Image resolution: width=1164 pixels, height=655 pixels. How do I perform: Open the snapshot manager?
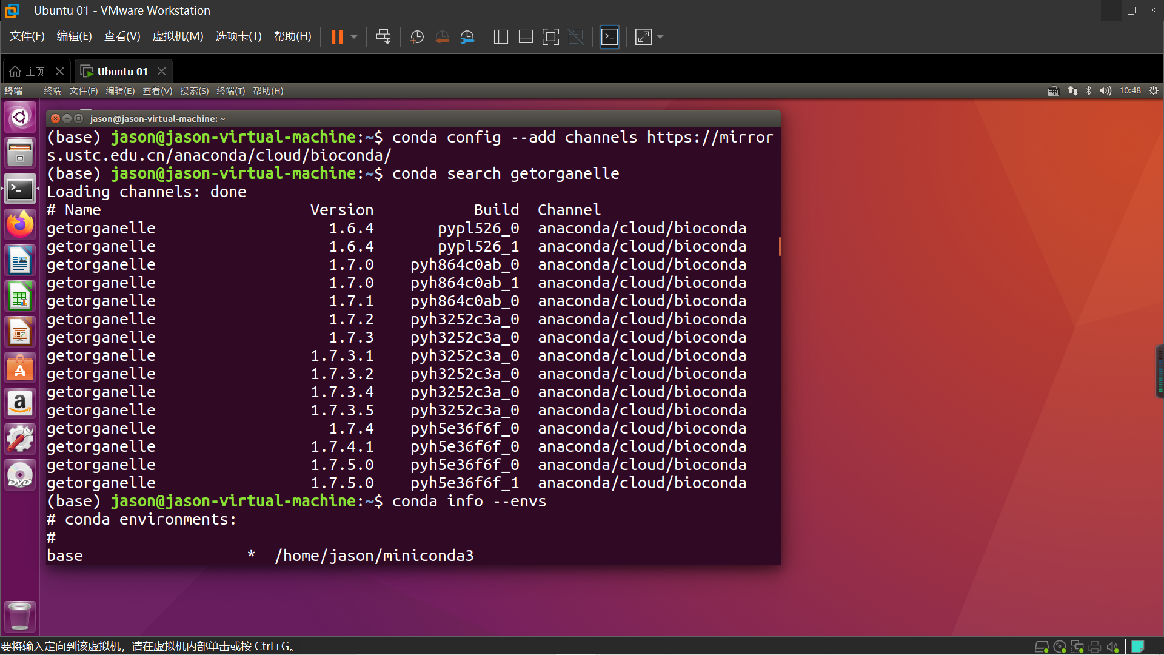pos(467,37)
